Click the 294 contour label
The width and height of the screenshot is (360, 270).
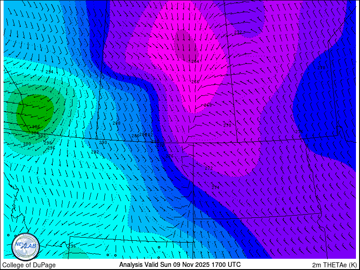pos(49,72)
